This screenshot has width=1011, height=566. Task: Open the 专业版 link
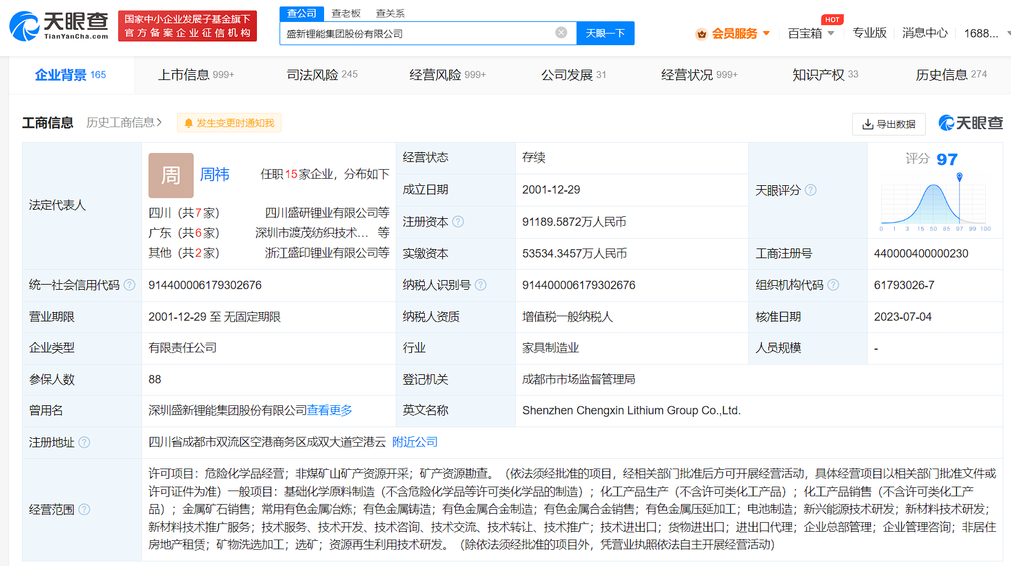pyautogui.click(x=870, y=33)
